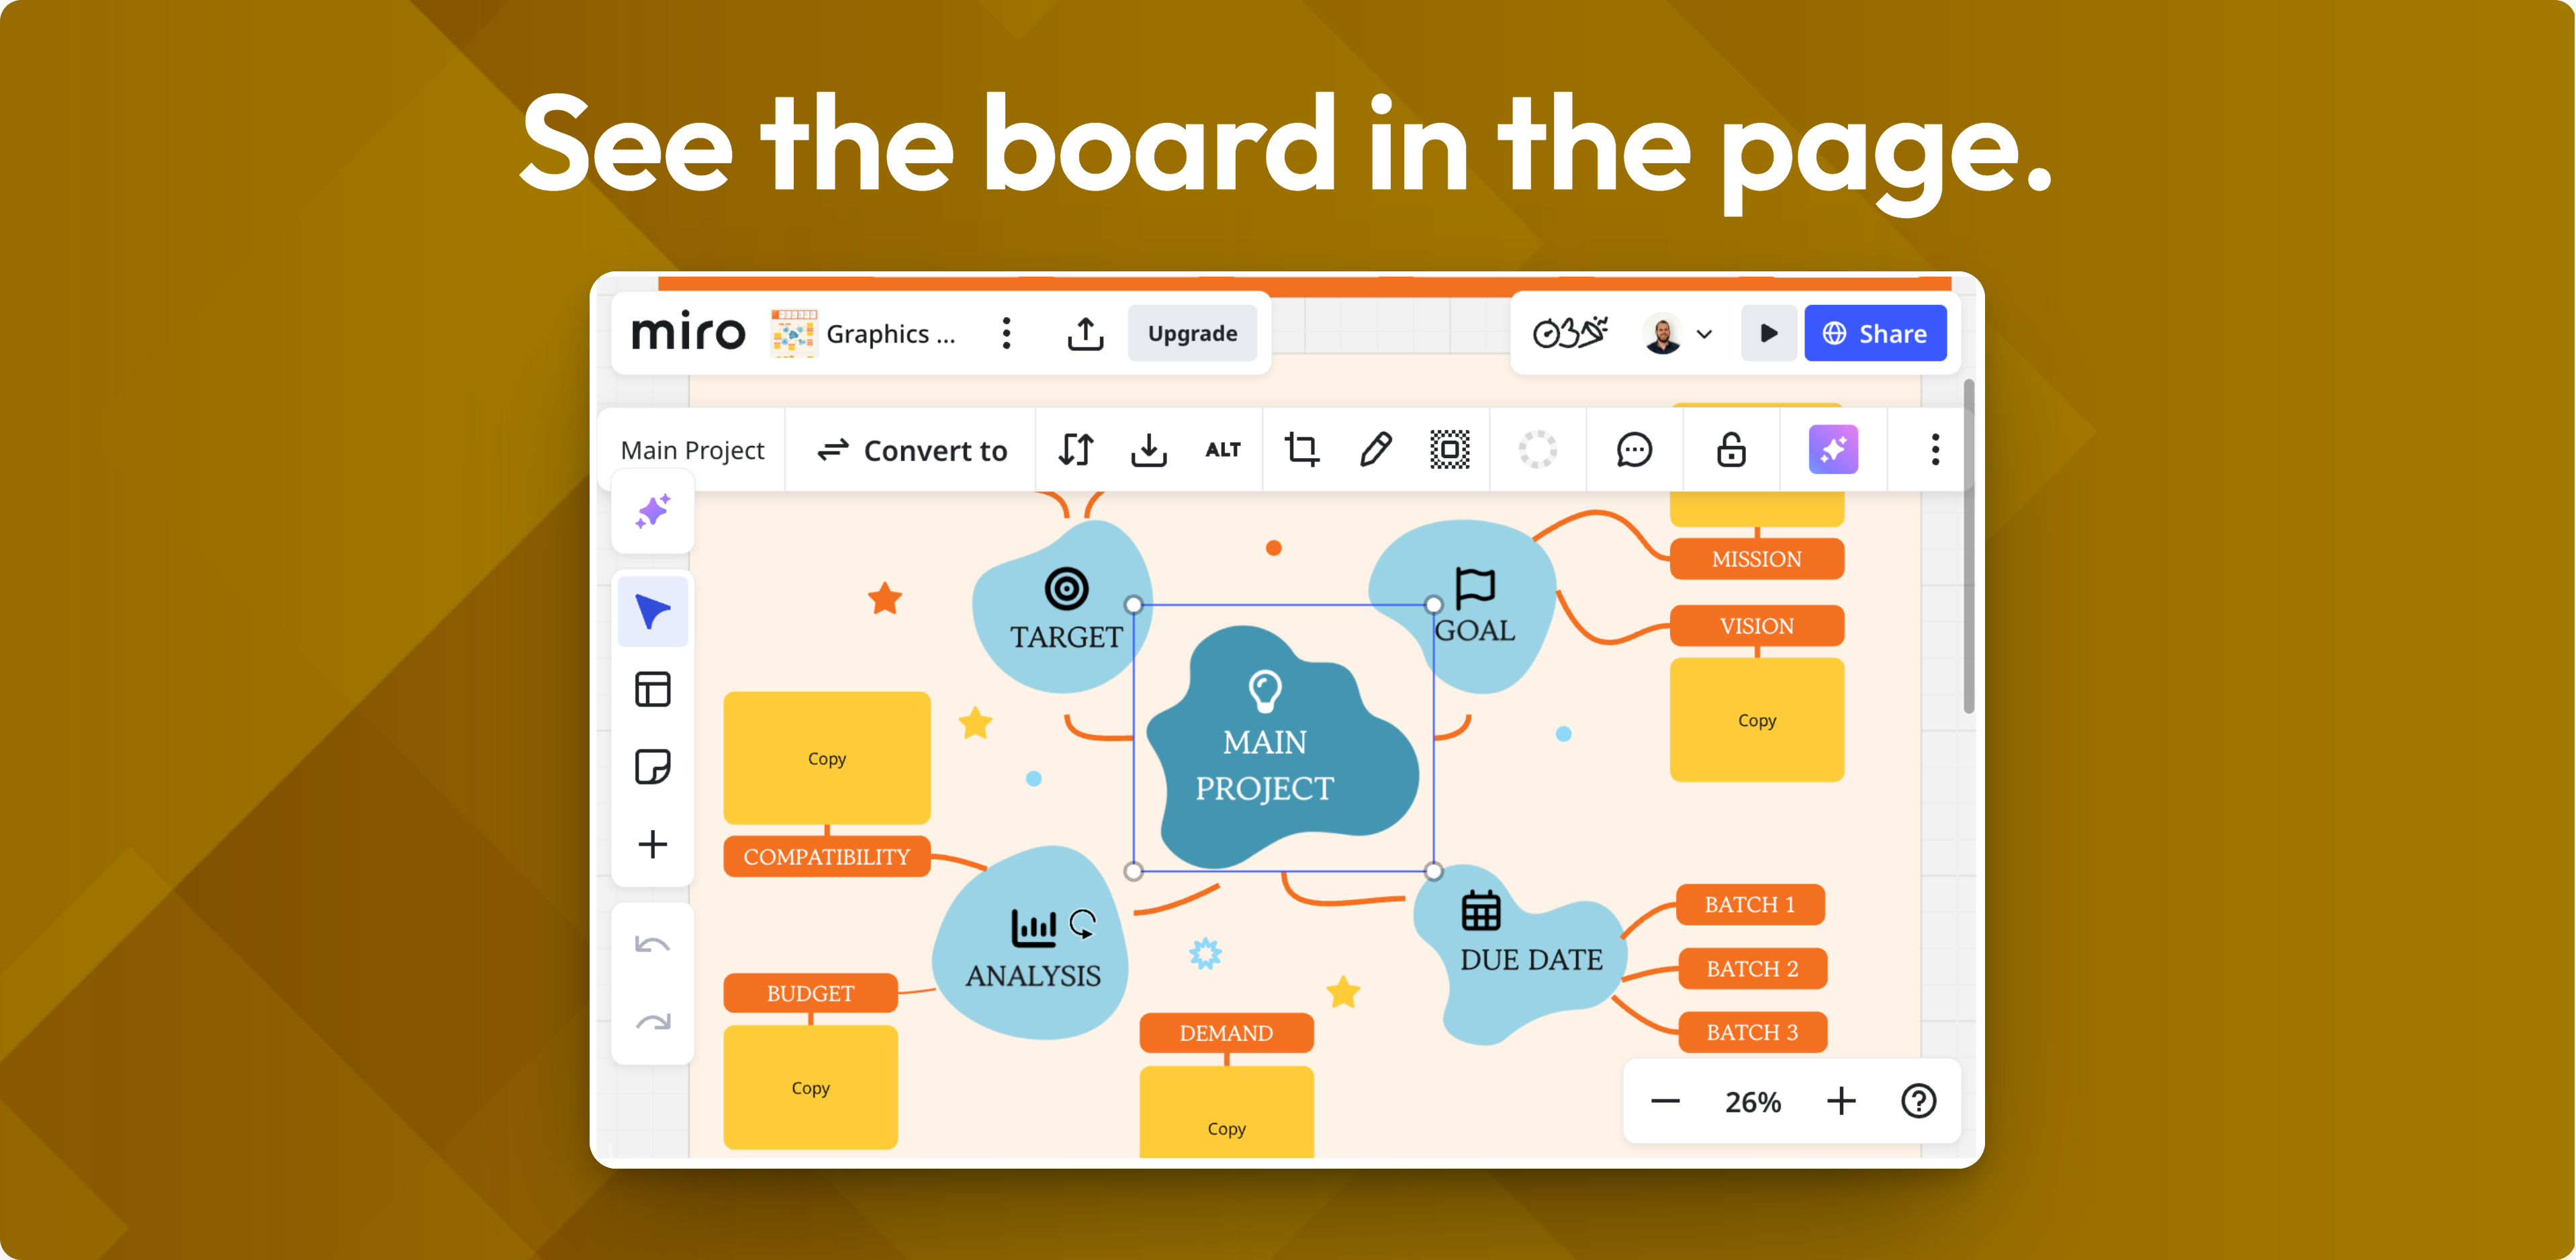This screenshot has height=1260, width=2576.
Task: Select the yellow Copy note below VISION
Action: click(x=1757, y=720)
